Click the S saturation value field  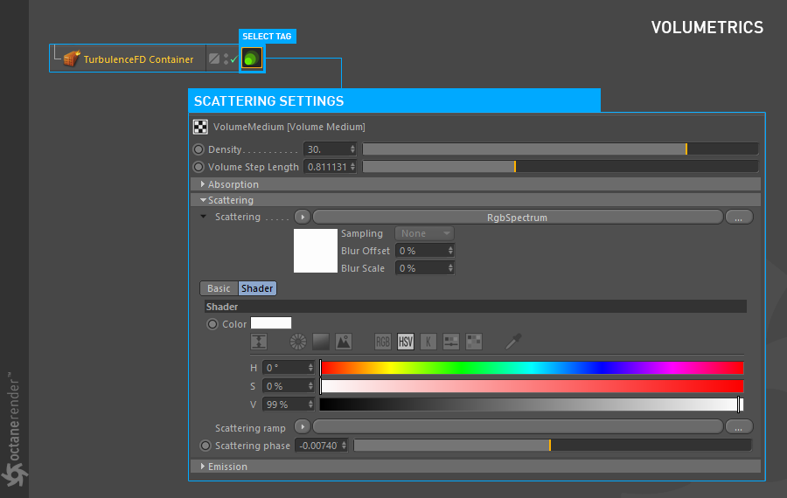284,386
